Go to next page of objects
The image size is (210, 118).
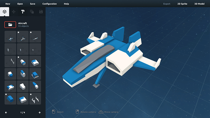[x=40, y=113]
